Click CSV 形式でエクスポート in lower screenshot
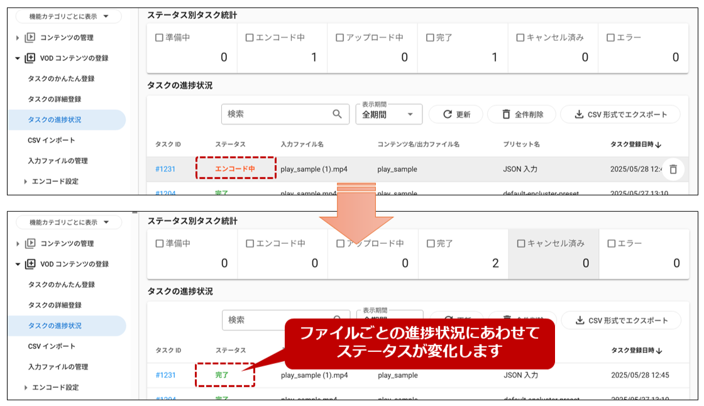The height and width of the screenshot is (406, 704). 622,321
